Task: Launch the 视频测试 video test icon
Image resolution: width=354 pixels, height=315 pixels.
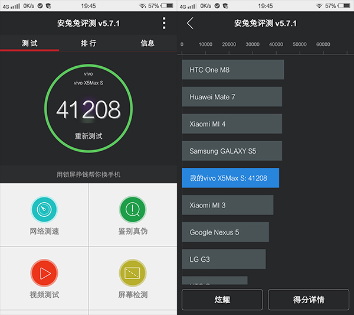Action: [44, 273]
